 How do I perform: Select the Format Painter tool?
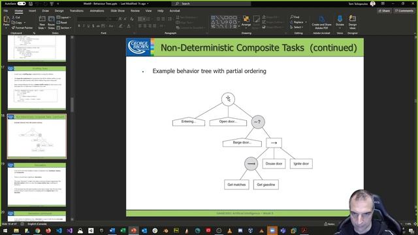(x=22, y=27)
